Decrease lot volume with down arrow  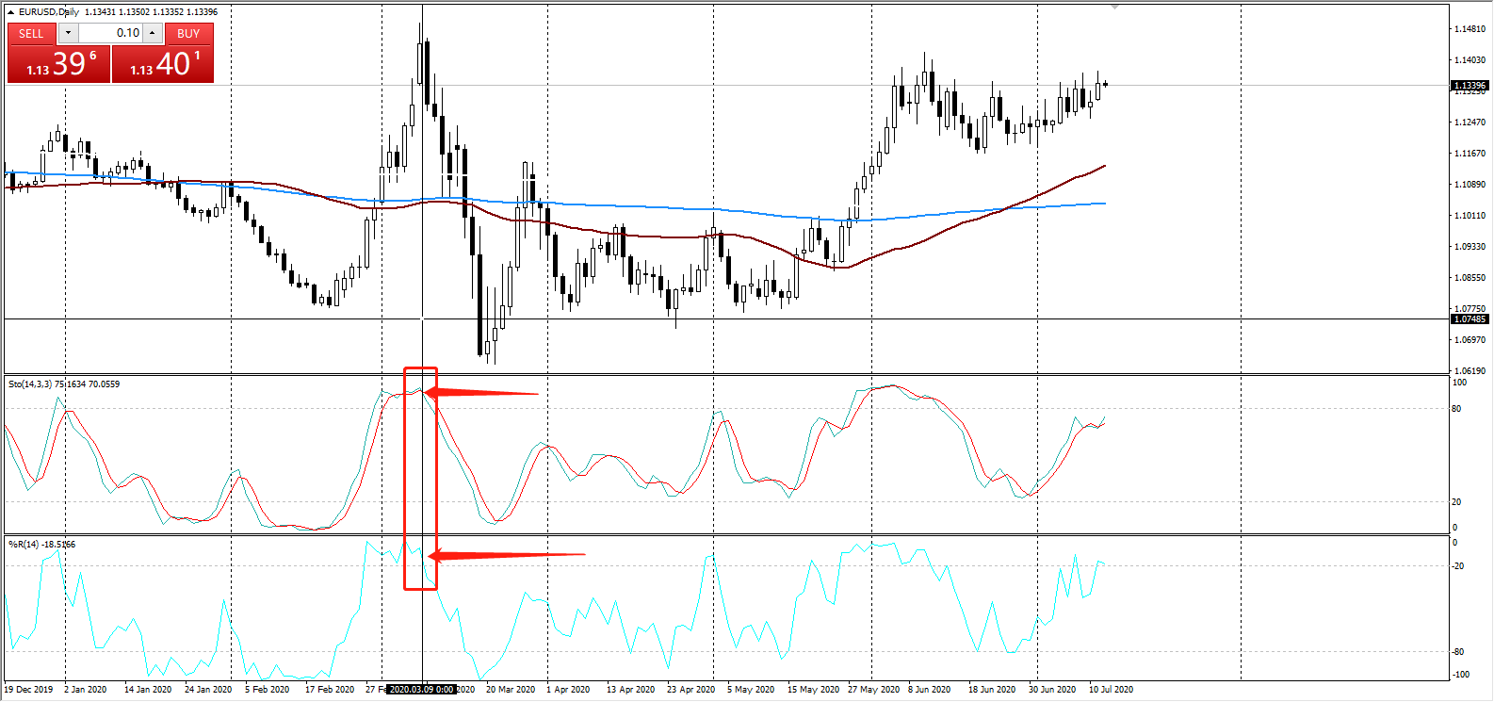[68, 33]
